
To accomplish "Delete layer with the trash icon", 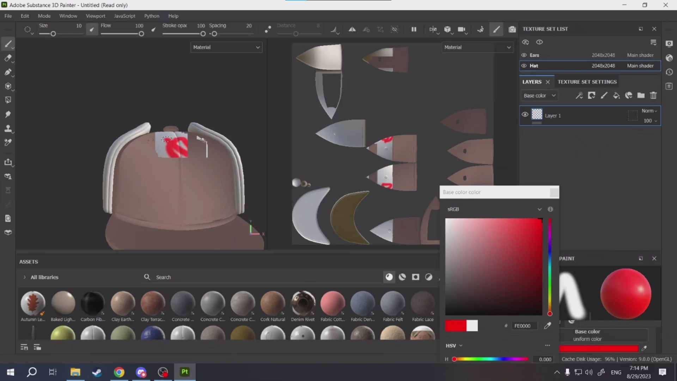I will (653, 96).
